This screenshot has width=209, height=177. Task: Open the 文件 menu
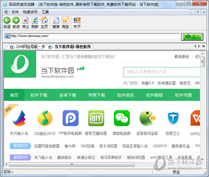click(x=15, y=12)
